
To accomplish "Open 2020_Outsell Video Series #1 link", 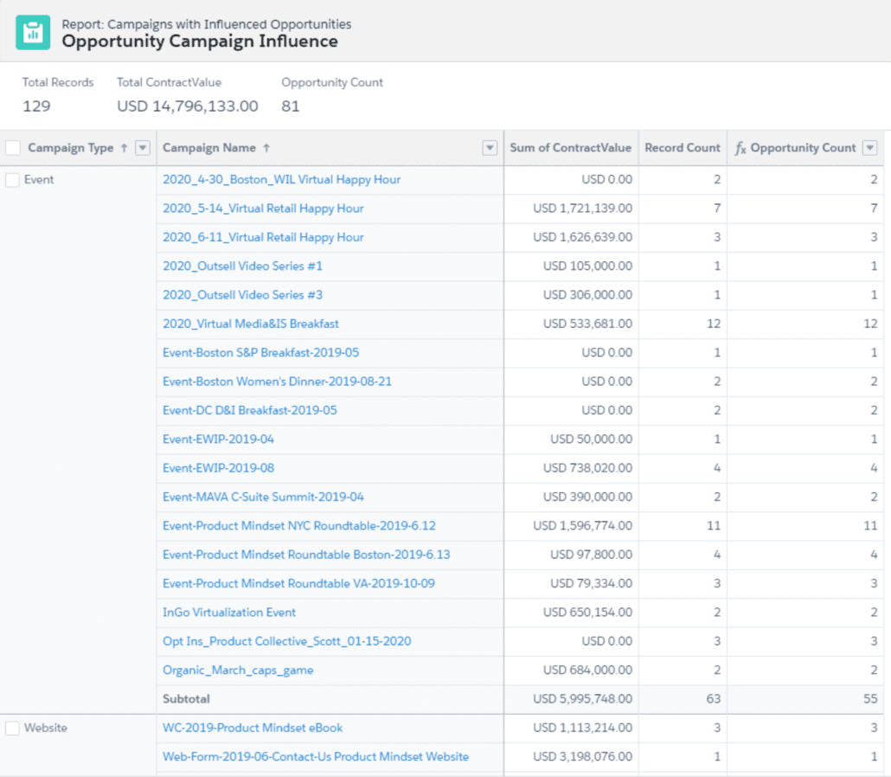I will 242,266.
